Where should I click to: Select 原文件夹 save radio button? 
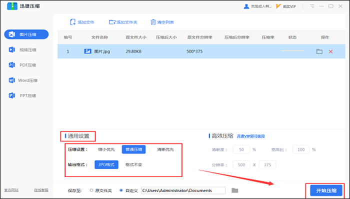tap(91, 190)
